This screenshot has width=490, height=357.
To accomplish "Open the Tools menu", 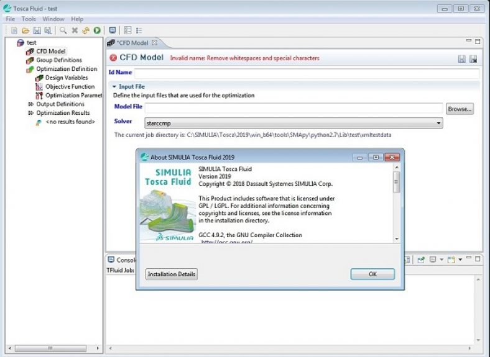I will [29, 19].
